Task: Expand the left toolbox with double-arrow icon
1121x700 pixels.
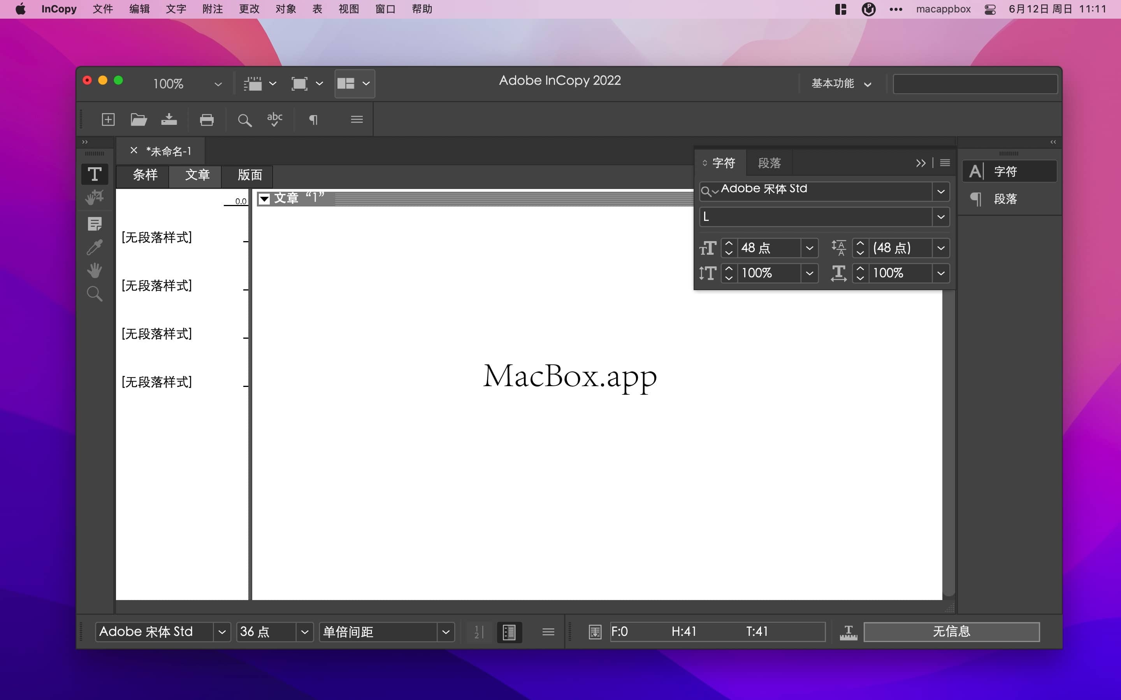Action: (85, 142)
